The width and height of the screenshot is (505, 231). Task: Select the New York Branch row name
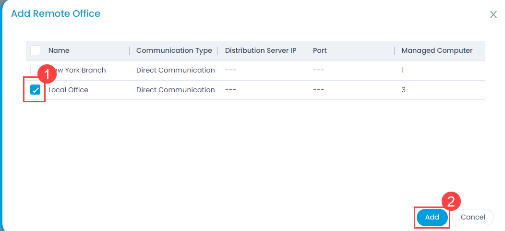point(79,70)
